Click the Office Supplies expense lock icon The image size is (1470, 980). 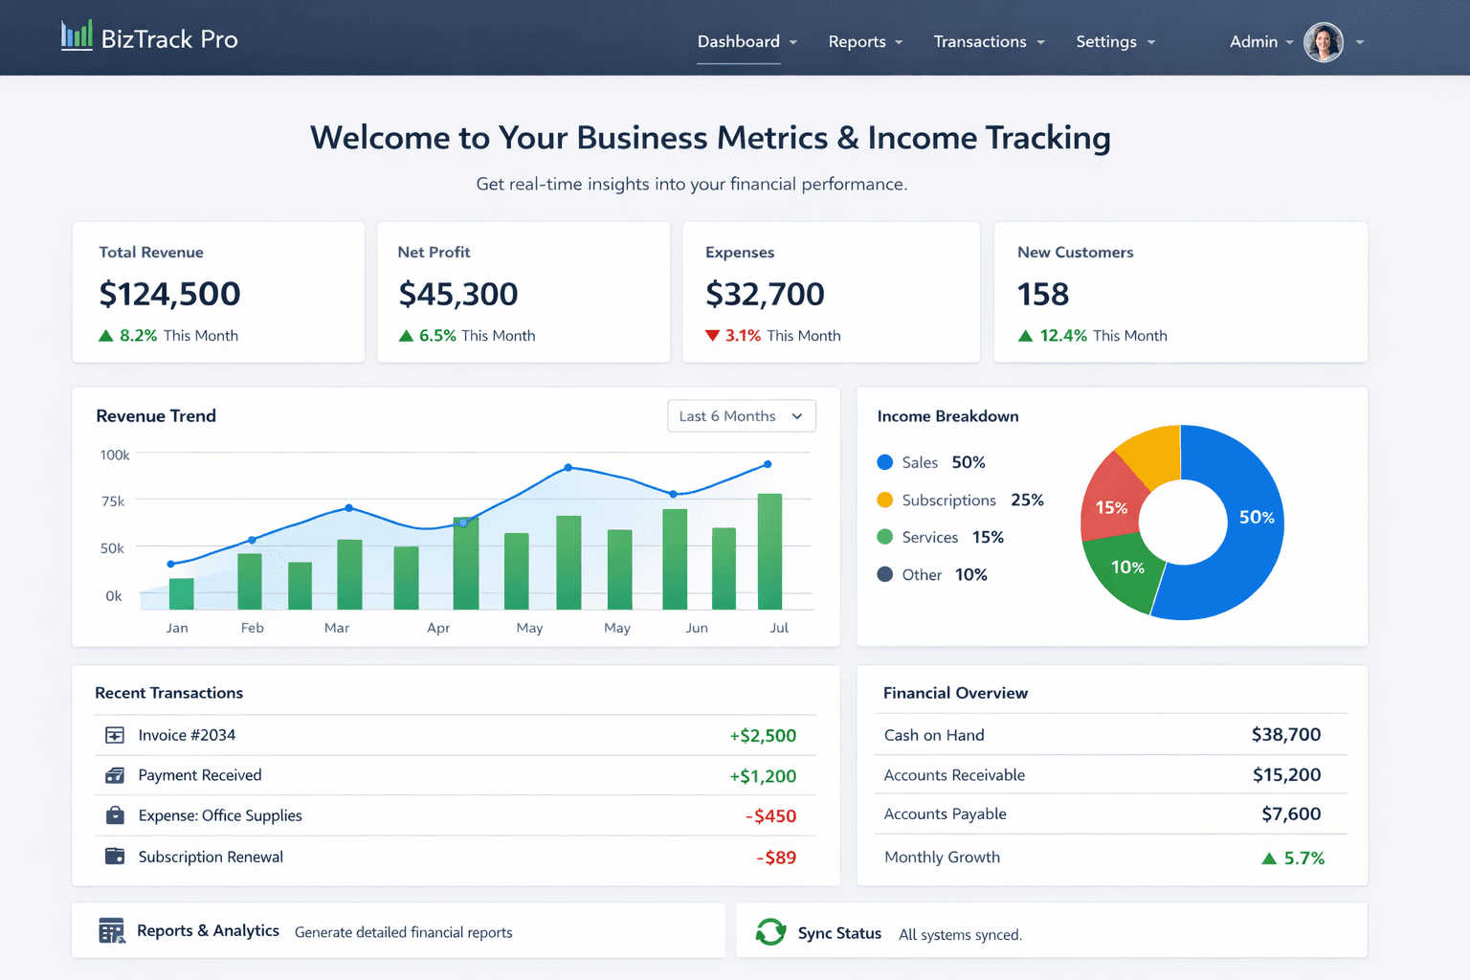point(114,815)
